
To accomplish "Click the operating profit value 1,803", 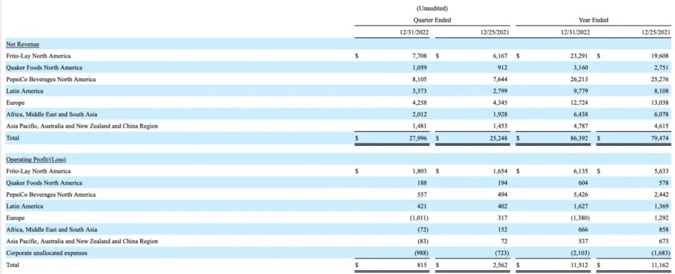I will point(421,171).
